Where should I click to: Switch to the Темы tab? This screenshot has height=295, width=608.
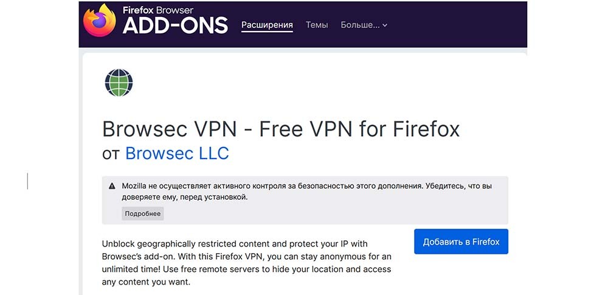[x=316, y=25]
